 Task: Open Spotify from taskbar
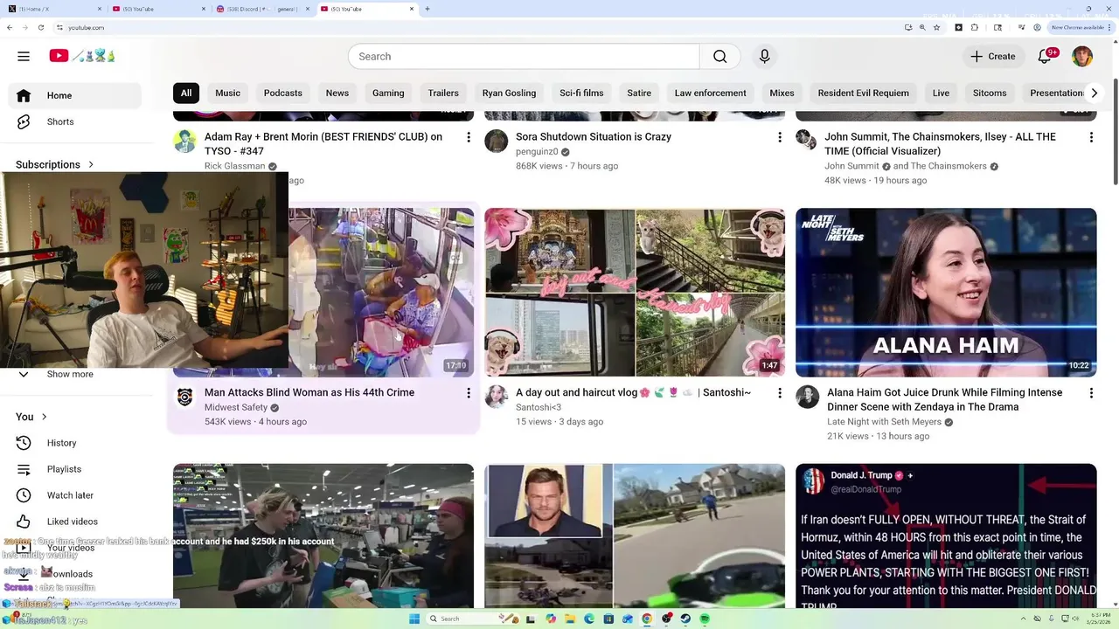(705, 619)
